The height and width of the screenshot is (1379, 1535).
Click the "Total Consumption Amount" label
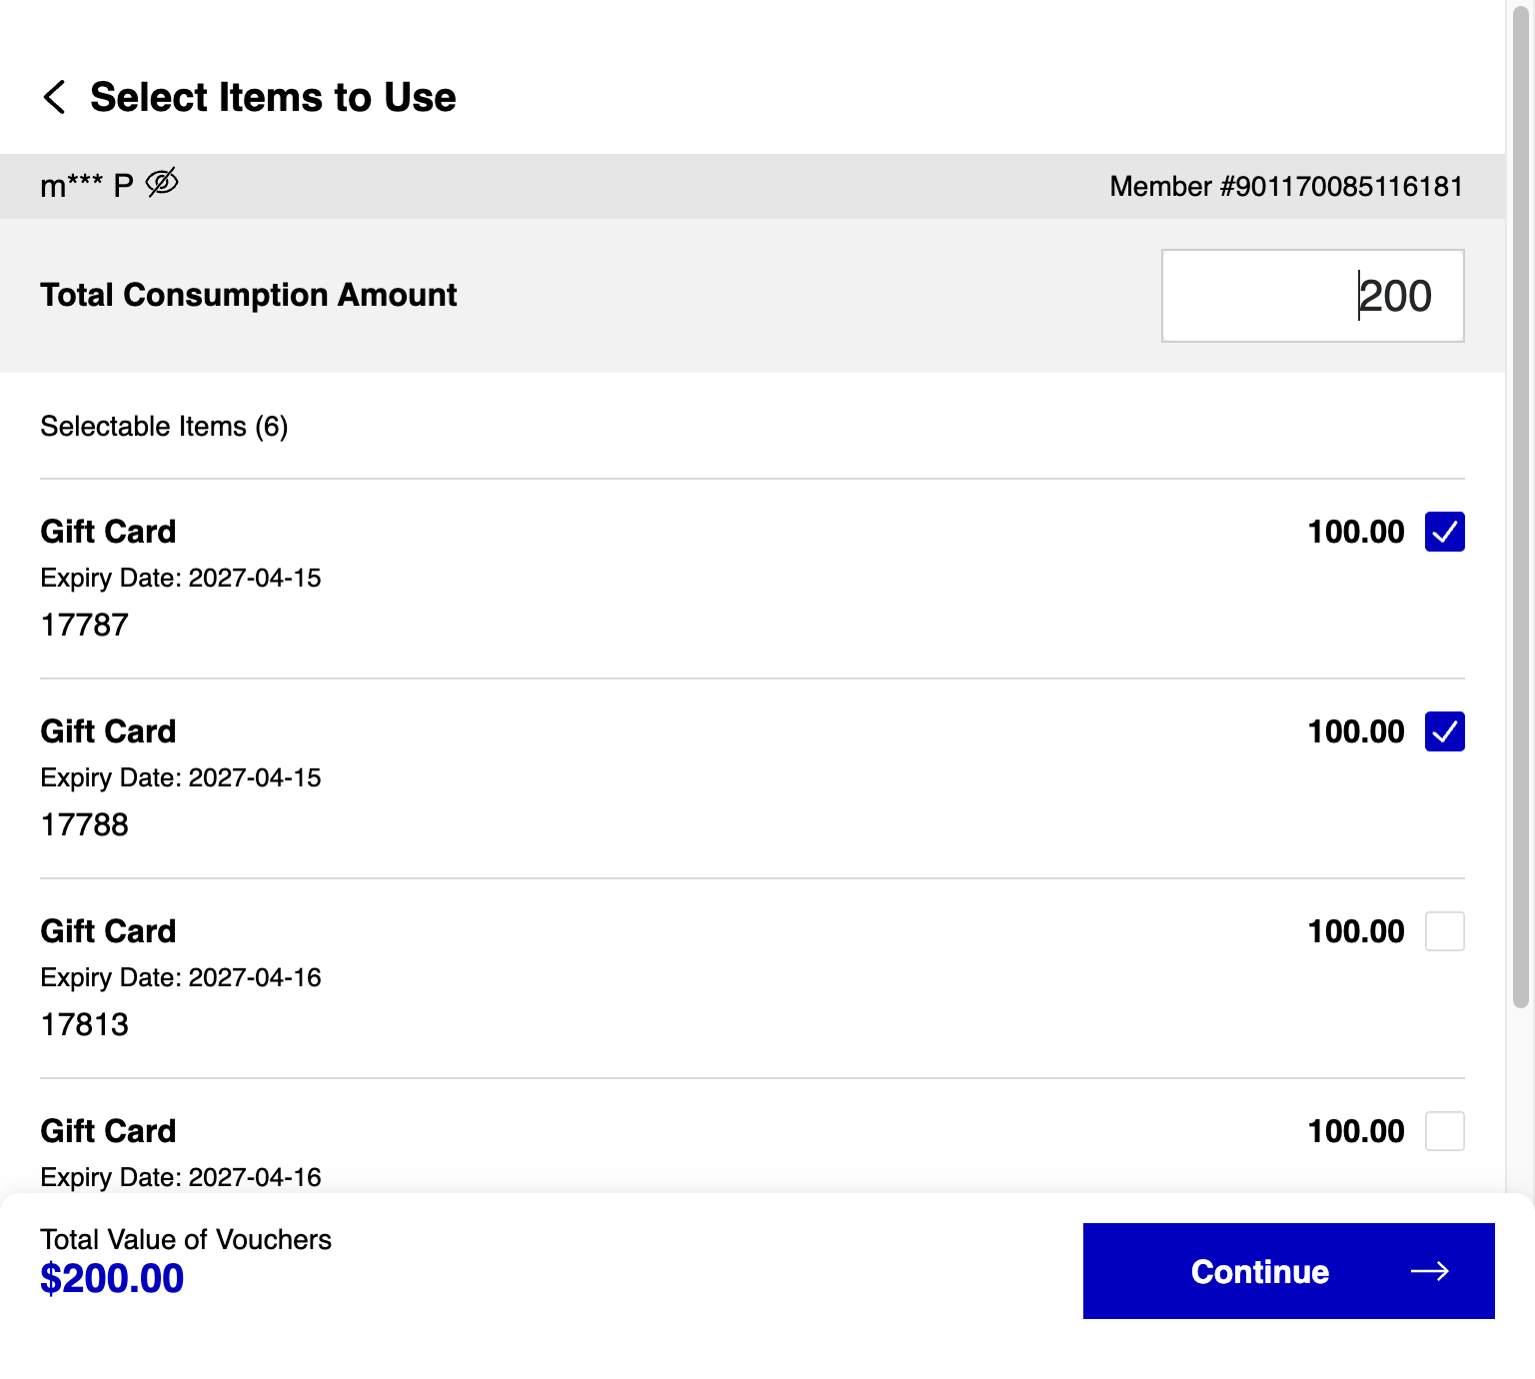[x=249, y=296]
